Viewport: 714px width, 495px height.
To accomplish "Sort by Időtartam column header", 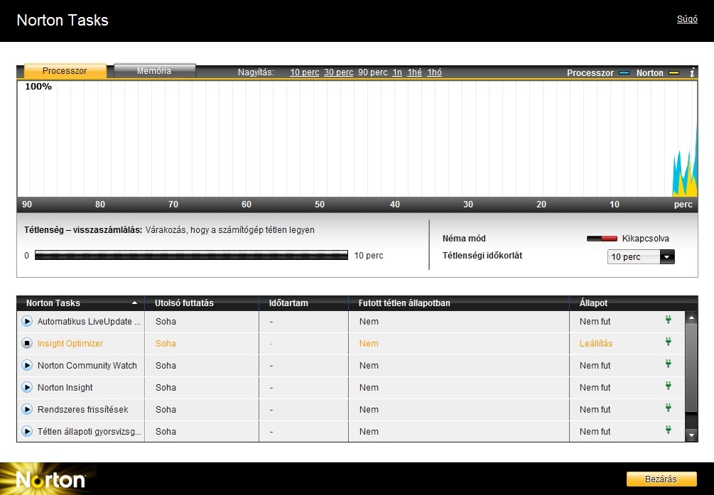I will click(x=288, y=303).
